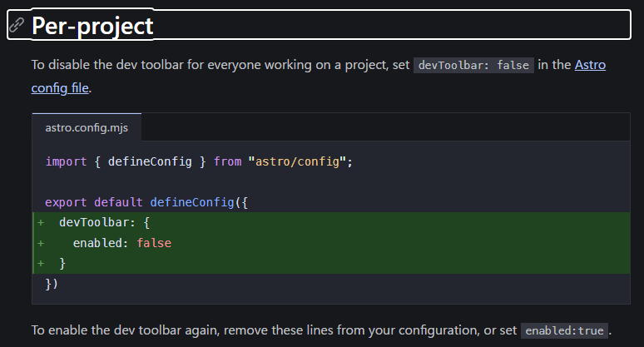The height and width of the screenshot is (347, 644).
Task: Click the closing '})' at the code block's end
Action: click(52, 284)
